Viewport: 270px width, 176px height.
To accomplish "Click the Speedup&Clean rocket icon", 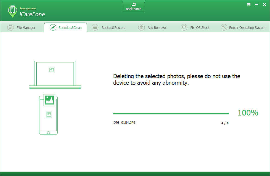I will [53, 28].
